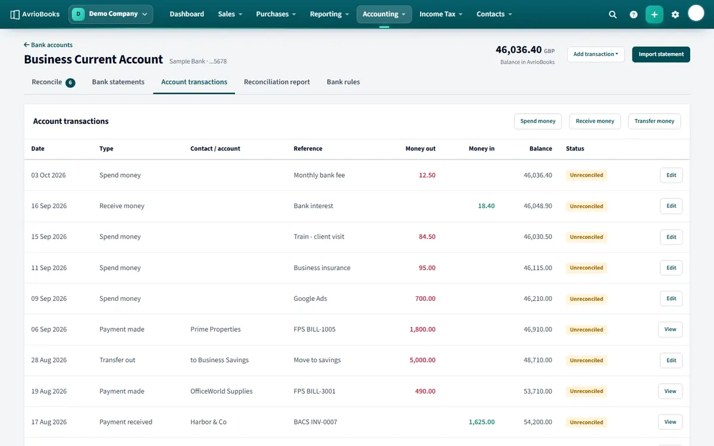Edit the Monthly bank fee transaction
The height and width of the screenshot is (446, 714).
pos(671,175)
